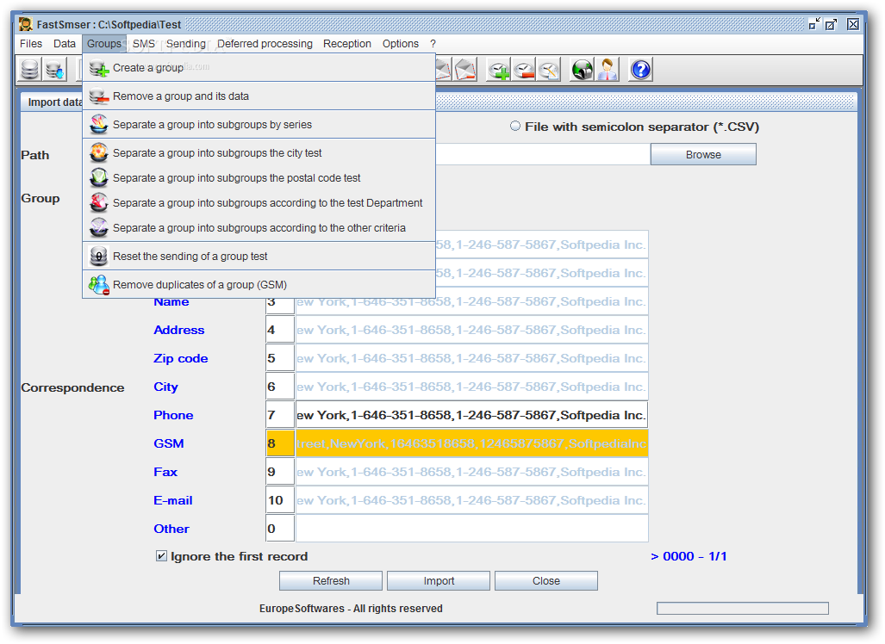
Task: Click the Create a group database icon
Action: [x=99, y=68]
